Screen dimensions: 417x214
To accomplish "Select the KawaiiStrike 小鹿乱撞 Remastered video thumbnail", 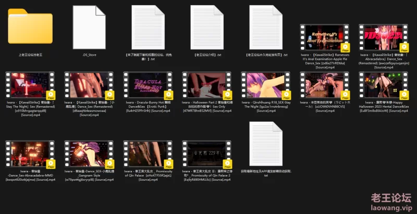I will click(89, 85).
